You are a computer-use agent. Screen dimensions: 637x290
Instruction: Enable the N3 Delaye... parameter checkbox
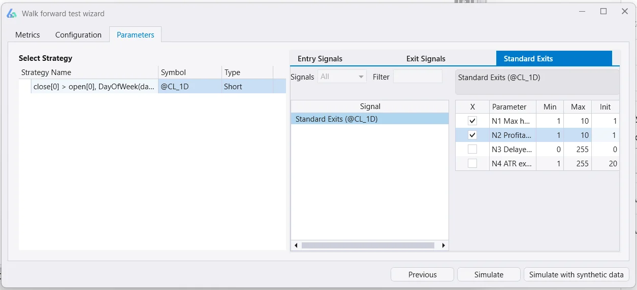(472, 150)
